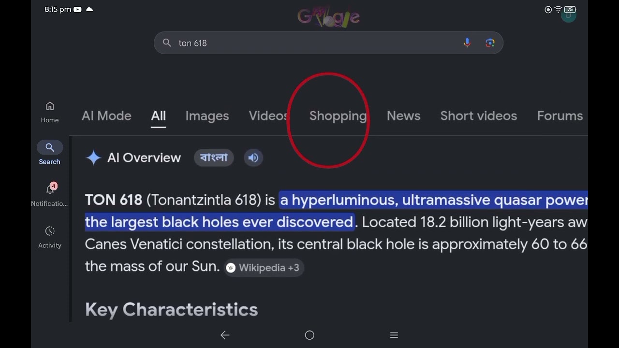Click the AI Overview sparkle icon
Image resolution: width=619 pixels, height=348 pixels.
coord(93,158)
